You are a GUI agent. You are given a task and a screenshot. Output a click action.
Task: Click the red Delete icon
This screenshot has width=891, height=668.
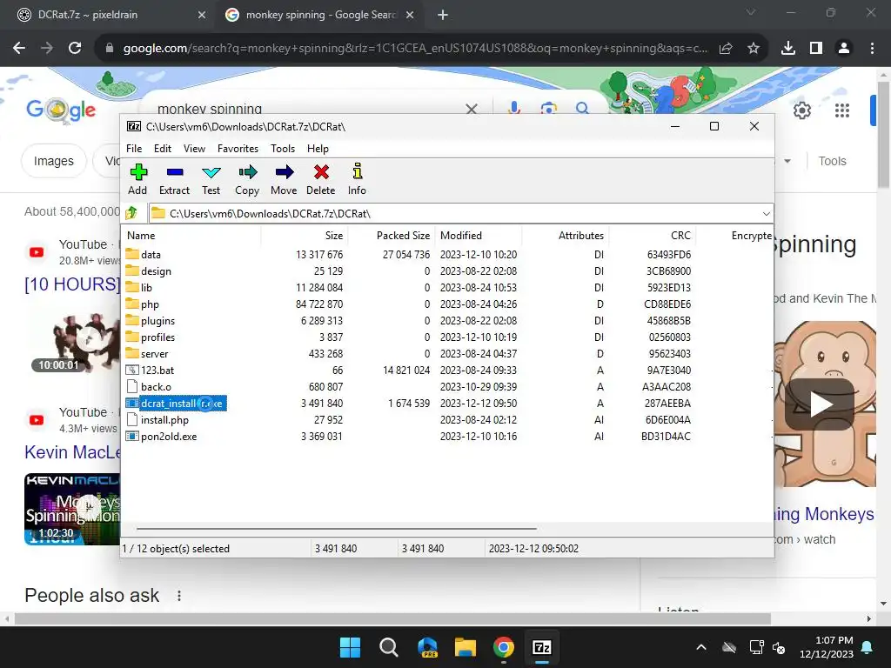321,179
